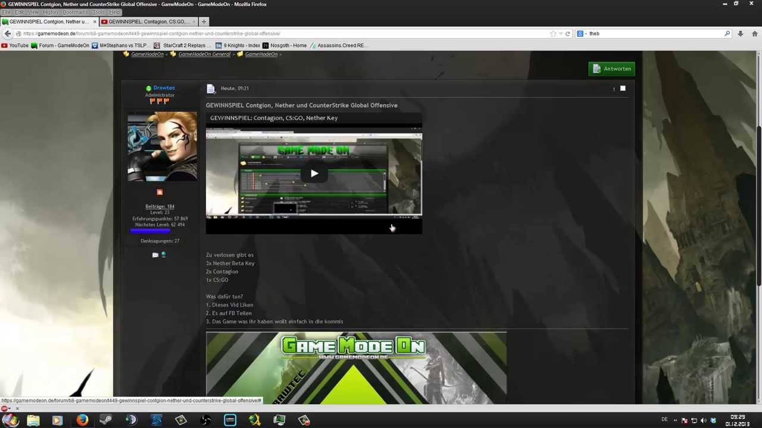Image resolution: width=762 pixels, height=428 pixels.
Task: Open the Edit menu
Action: pos(20,12)
